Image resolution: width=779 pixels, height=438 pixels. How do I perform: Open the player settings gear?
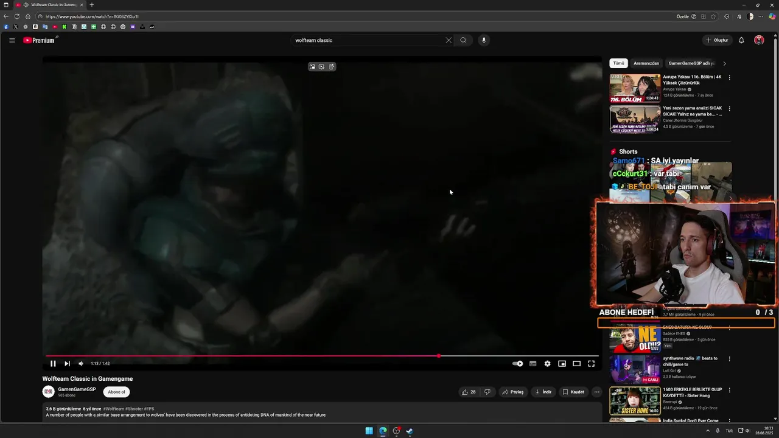point(547,363)
